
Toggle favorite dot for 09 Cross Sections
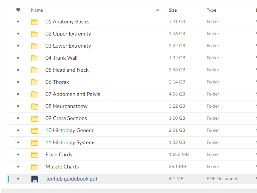click(18, 119)
